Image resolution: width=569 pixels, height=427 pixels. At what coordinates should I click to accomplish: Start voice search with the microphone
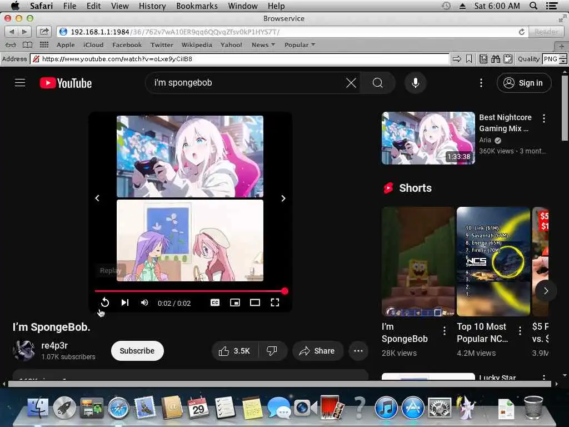point(416,83)
